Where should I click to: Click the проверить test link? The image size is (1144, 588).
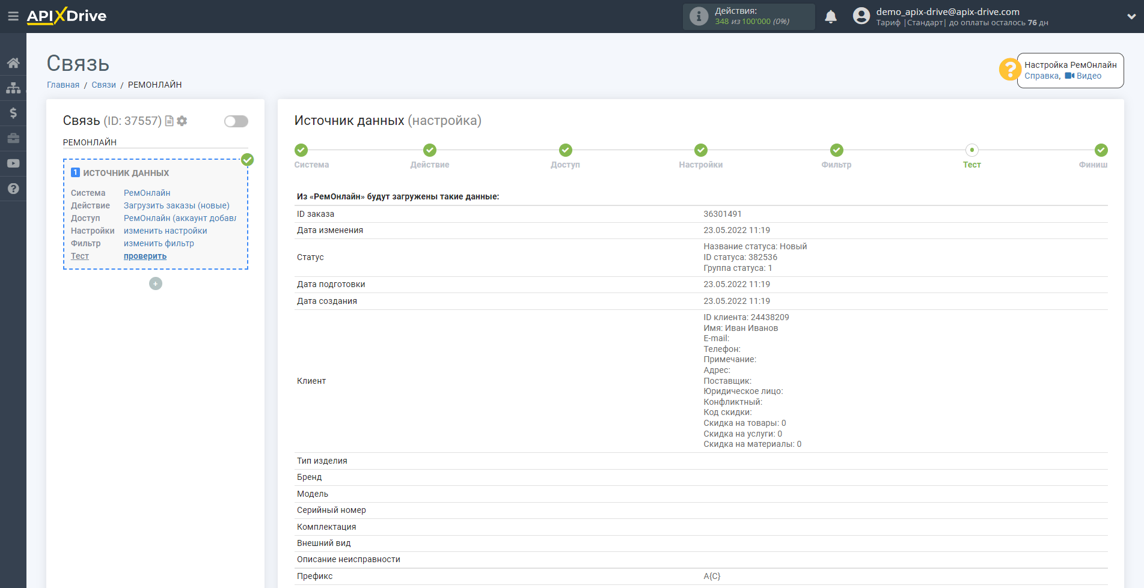[145, 256]
